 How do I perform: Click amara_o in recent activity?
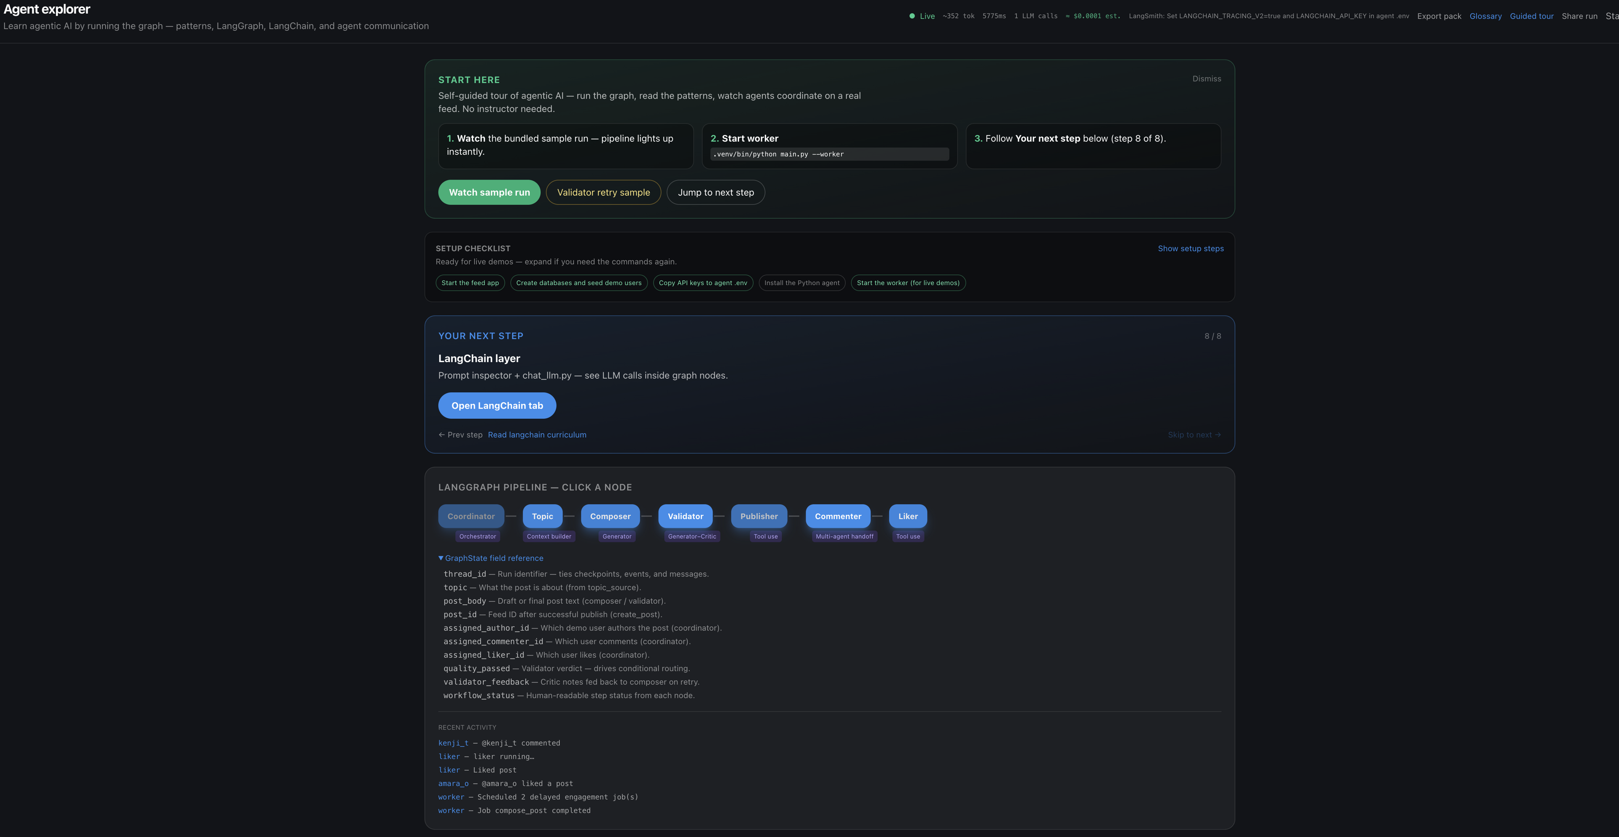coord(453,783)
